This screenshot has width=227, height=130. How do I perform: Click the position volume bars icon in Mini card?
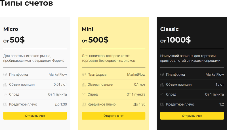pos(84,84)
